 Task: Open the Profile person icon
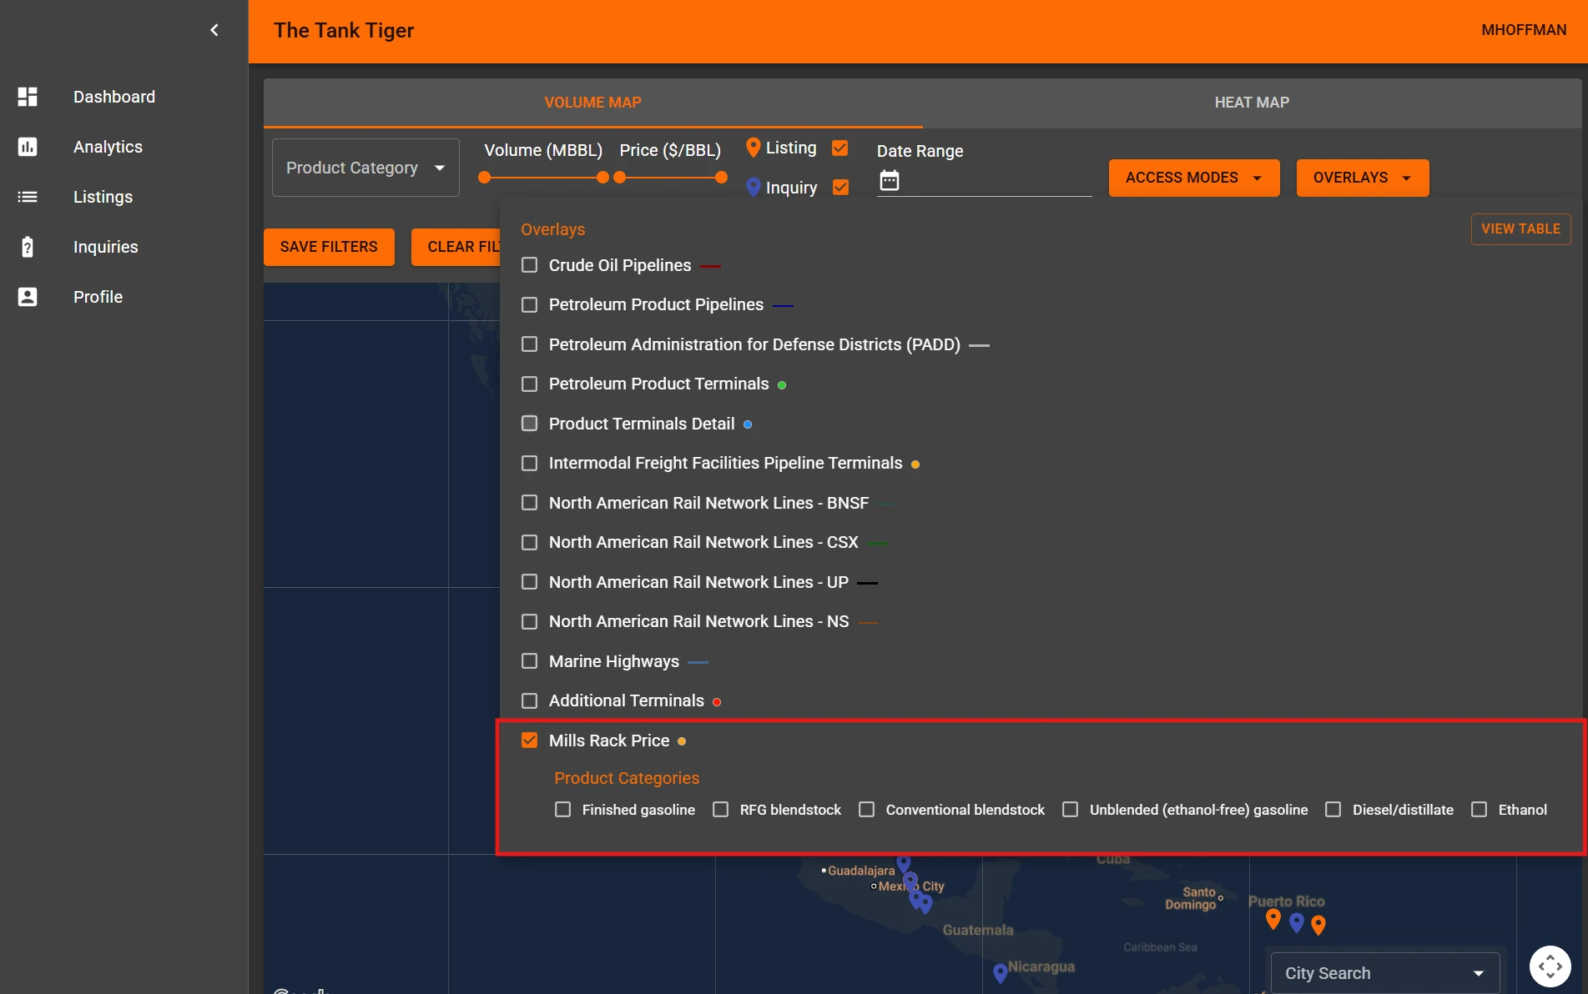pos(28,297)
